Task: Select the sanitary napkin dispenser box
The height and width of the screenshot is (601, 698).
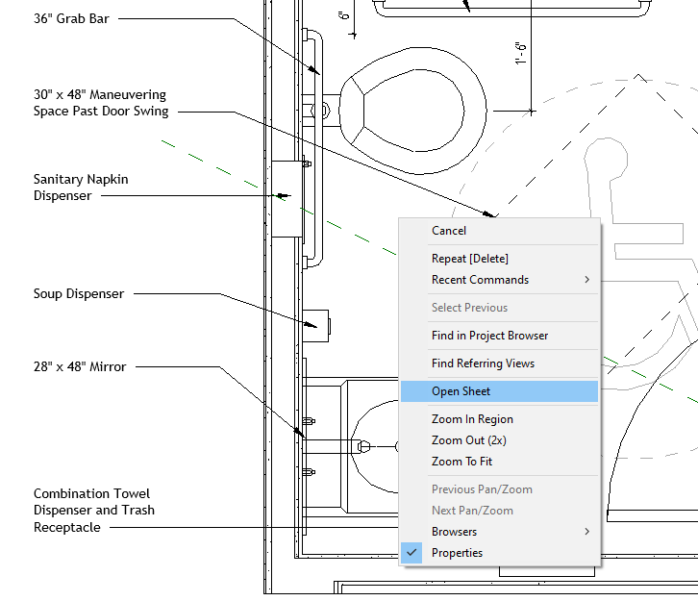Action: [x=287, y=199]
